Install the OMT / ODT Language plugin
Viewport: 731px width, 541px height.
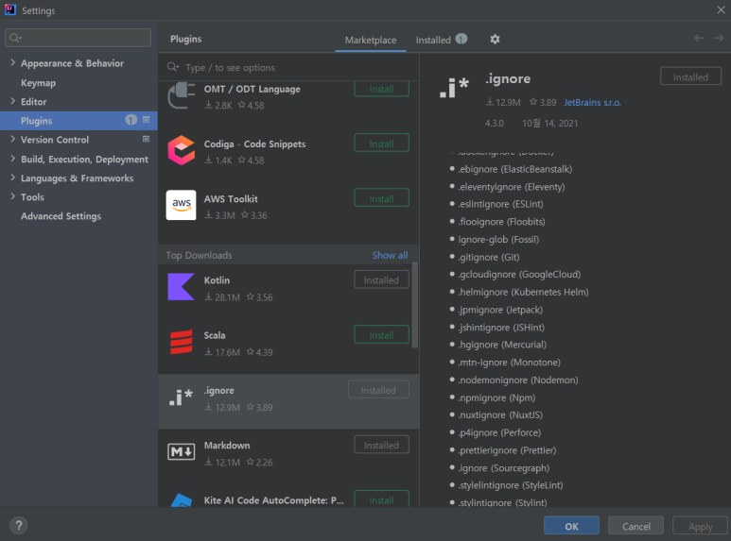coord(381,89)
